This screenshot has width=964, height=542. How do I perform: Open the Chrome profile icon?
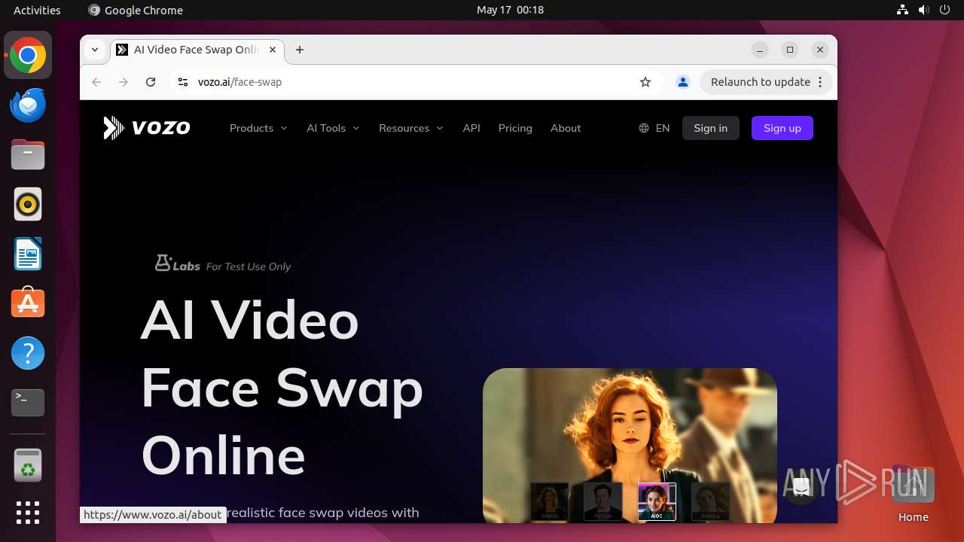683,82
